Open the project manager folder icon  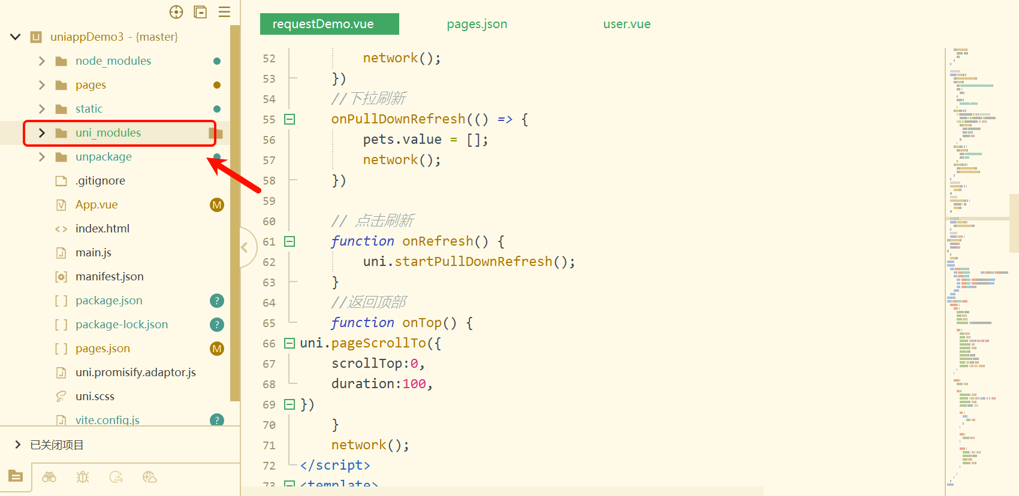[16, 476]
